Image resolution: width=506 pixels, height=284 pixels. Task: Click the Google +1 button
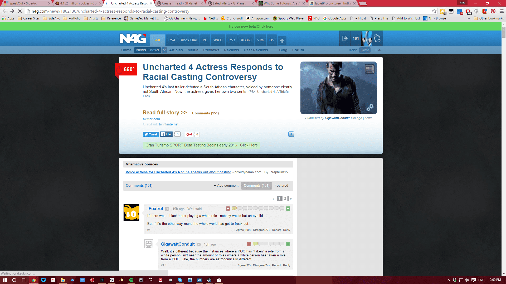[x=189, y=134]
